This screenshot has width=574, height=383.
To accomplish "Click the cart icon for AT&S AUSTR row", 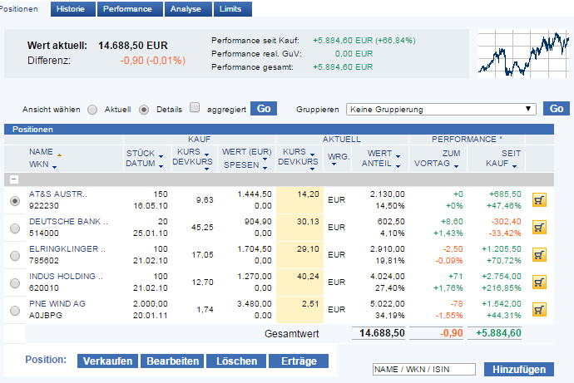I will [x=539, y=200].
